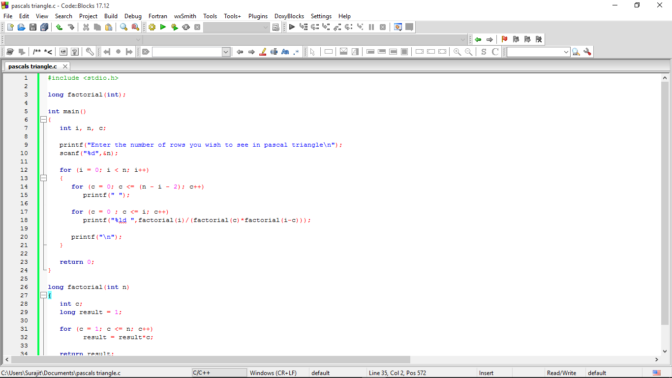Open the Fortran menu

pyautogui.click(x=157, y=16)
